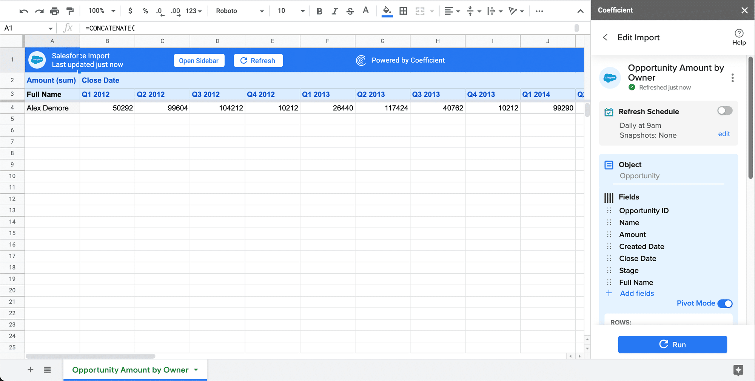Collapse the toolbar with up chevron
This screenshot has width=755, height=381.
pos(581,11)
